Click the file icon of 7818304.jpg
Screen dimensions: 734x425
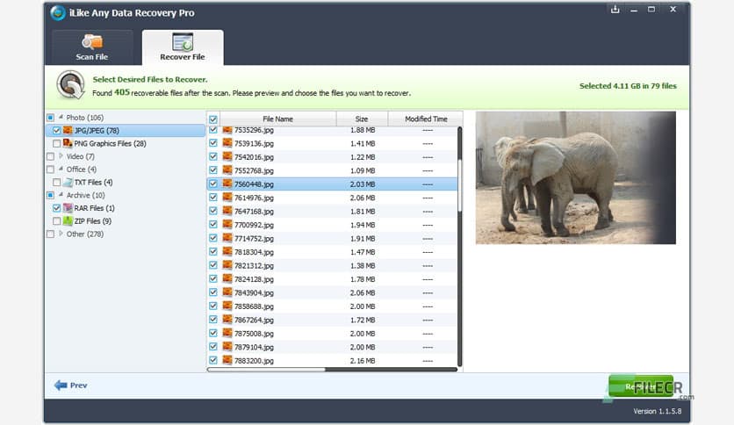(x=227, y=252)
